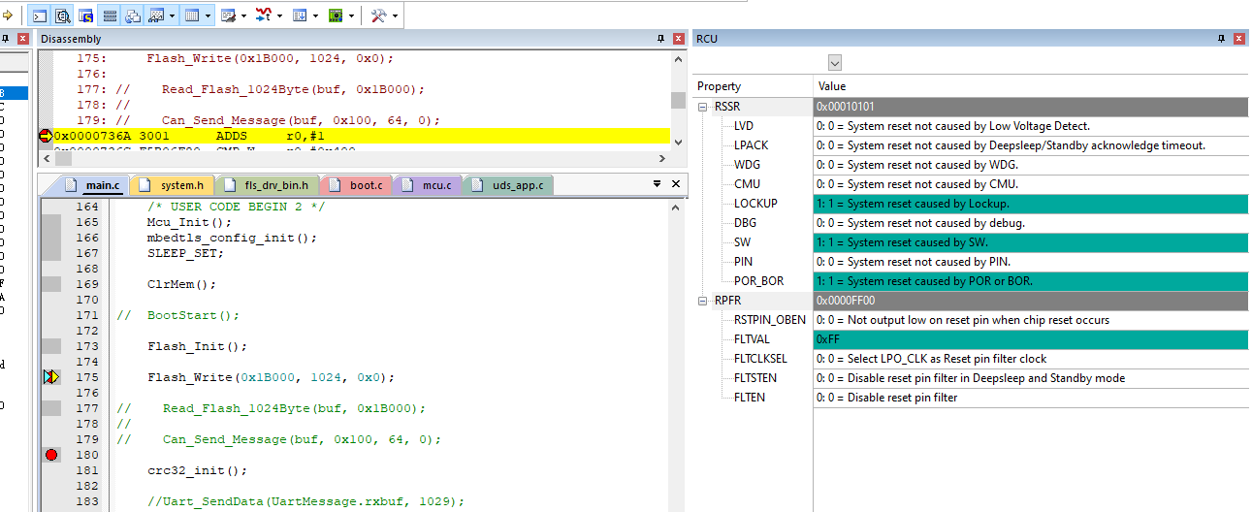This screenshot has width=1252, height=512.
Task: Close the active editor tab
Action: (x=676, y=183)
